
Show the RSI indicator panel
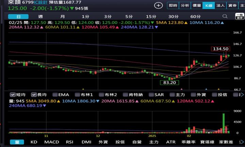pyautogui.click(x=69, y=142)
